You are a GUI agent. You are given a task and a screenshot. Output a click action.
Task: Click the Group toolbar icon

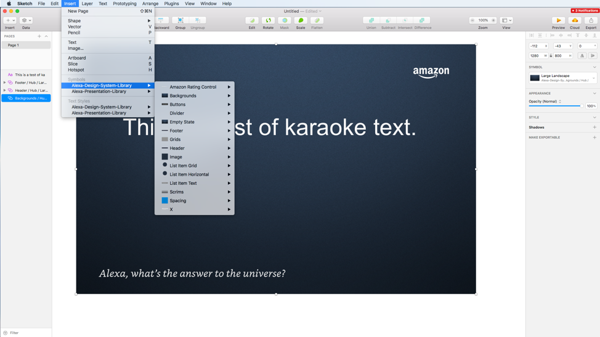click(180, 20)
